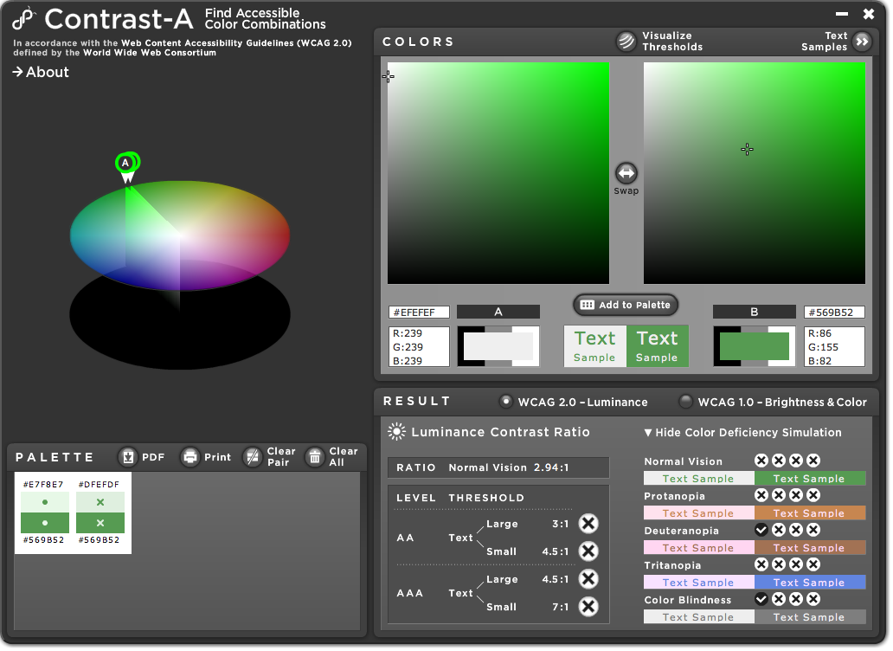Click hex input field for color B
Screen dimensions: 893x651
pyautogui.click(x=834, y=313)
